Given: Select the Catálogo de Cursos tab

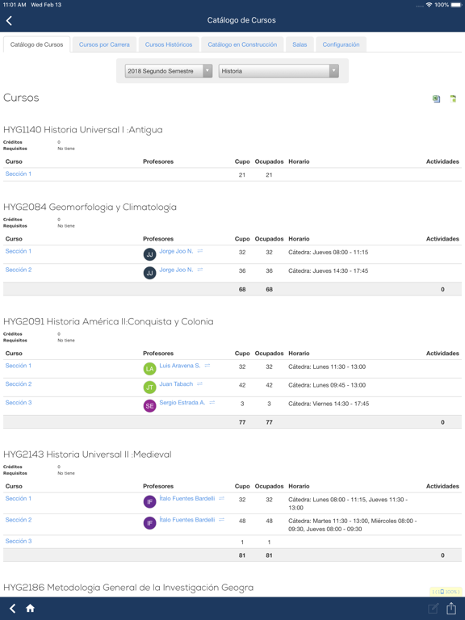Looking at the screenshot, I should coord(37,44).
